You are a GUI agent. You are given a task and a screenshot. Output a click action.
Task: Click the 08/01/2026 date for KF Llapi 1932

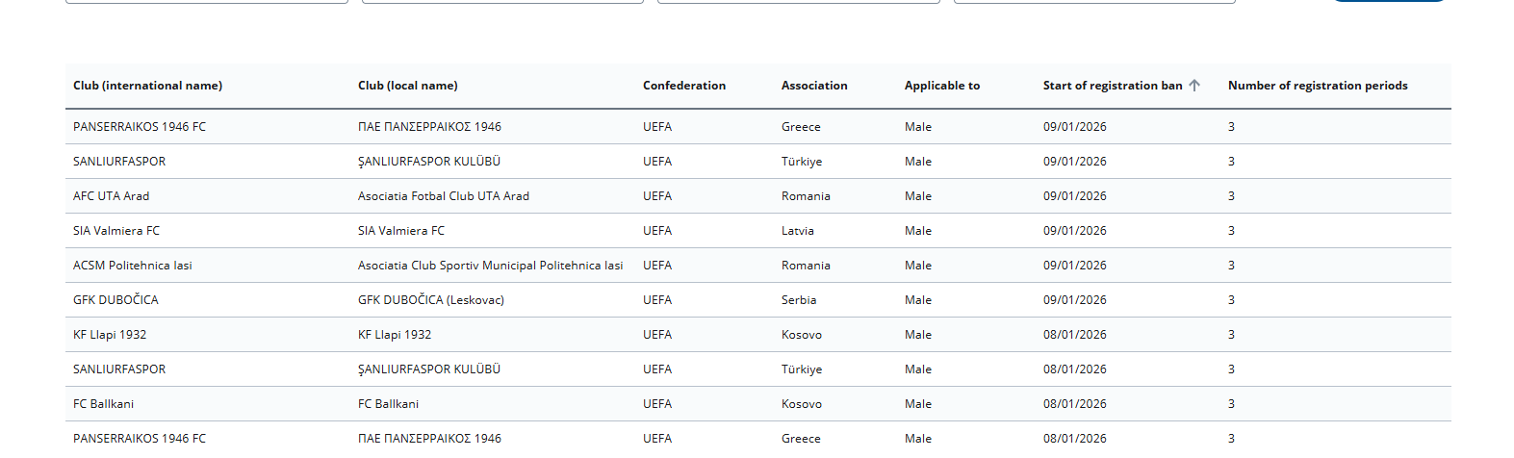click(1074, 335)
